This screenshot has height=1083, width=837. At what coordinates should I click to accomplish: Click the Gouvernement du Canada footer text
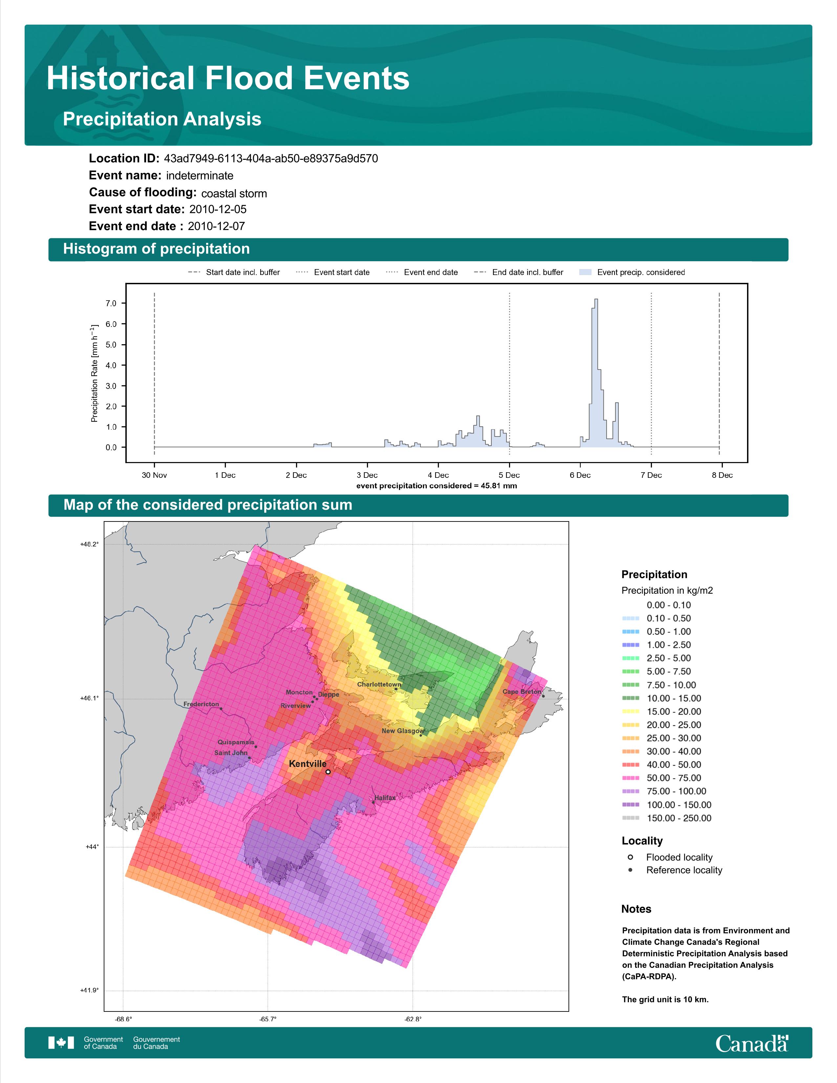(x=156, y=1043)
